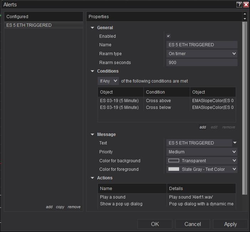The height and width of the screenshot is (232, 250).
Task: Collapse the General section
Action: click(x=92, y=28)
